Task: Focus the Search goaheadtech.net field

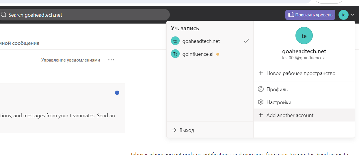Action: 87,15
